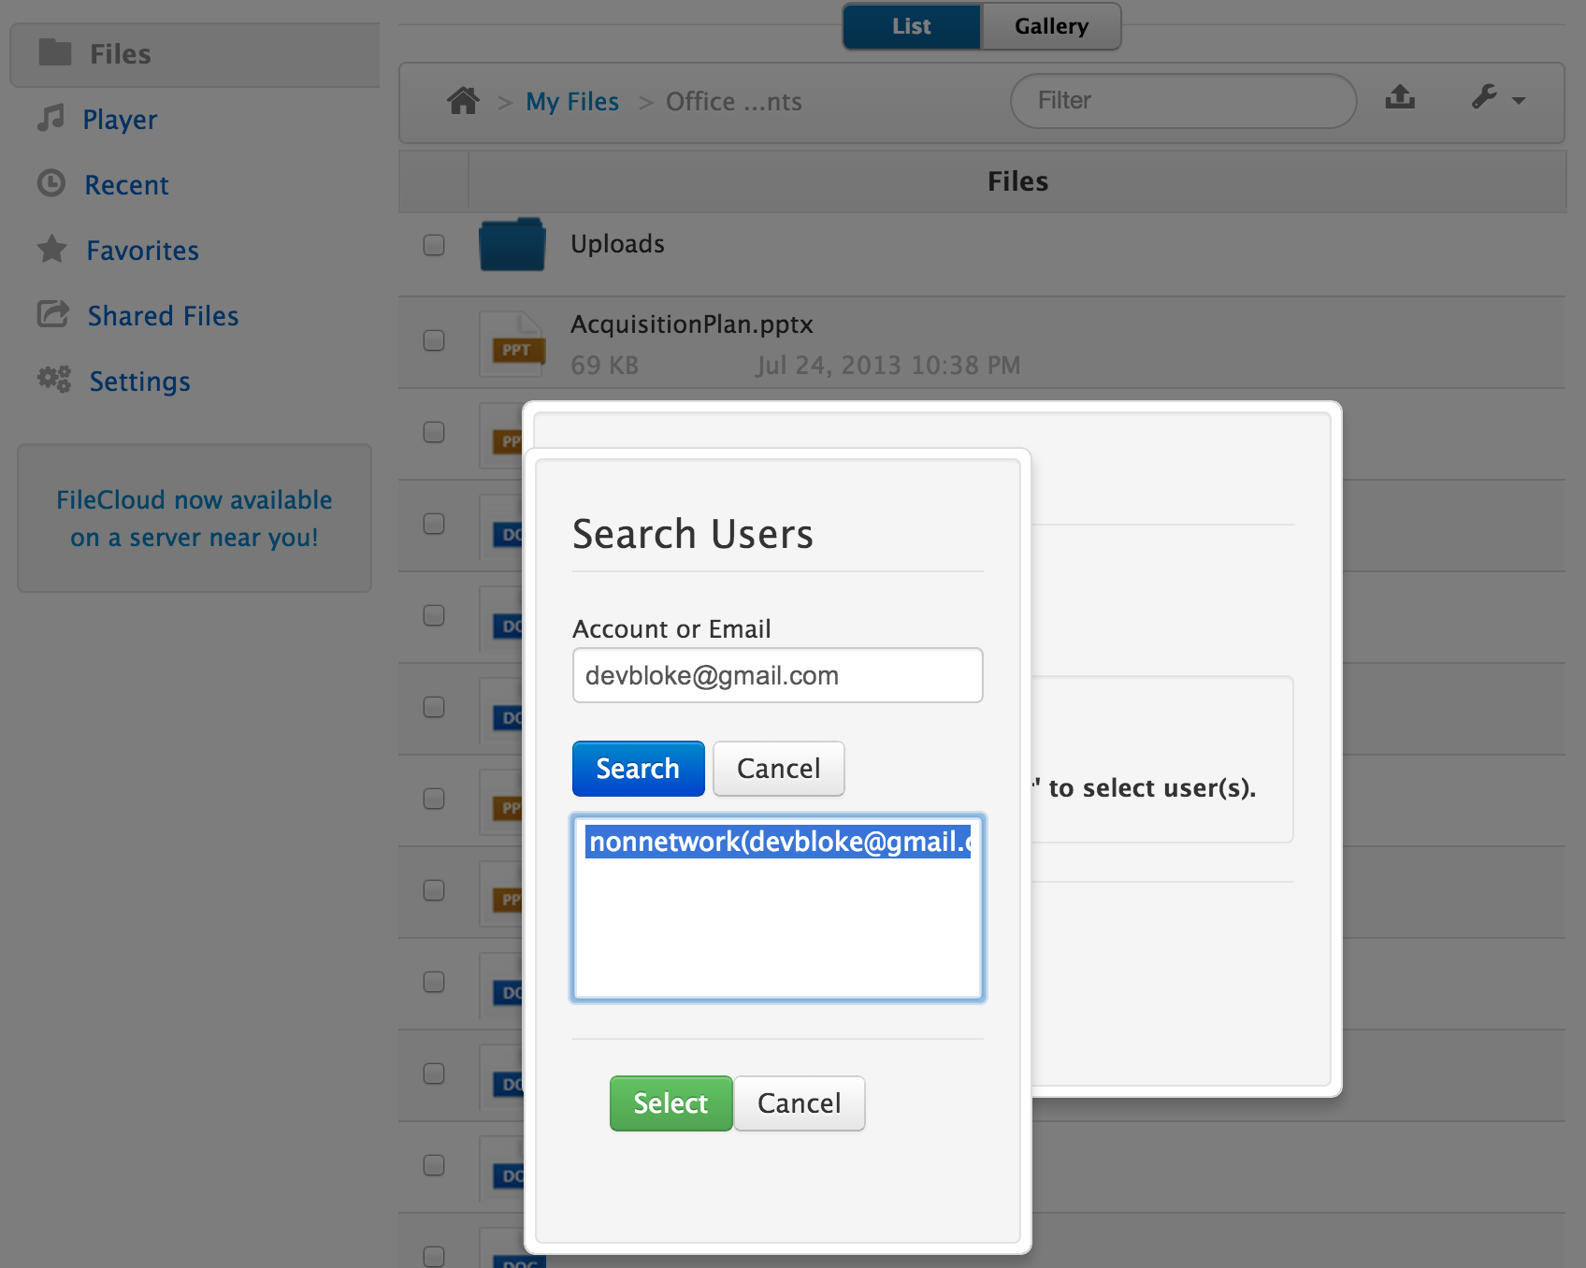Screen dimensions: 1586x1268
Task: Click FileCloud now available on server banner
Action: (195, 518)
